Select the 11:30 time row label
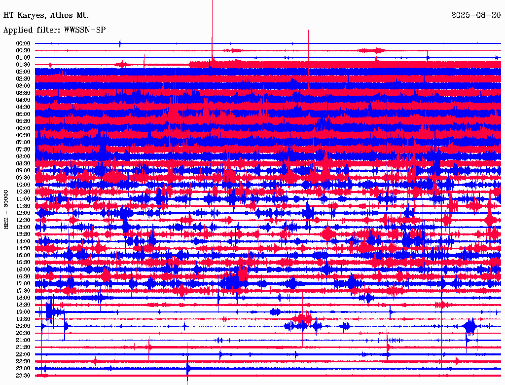 click(x=23, y=206)
